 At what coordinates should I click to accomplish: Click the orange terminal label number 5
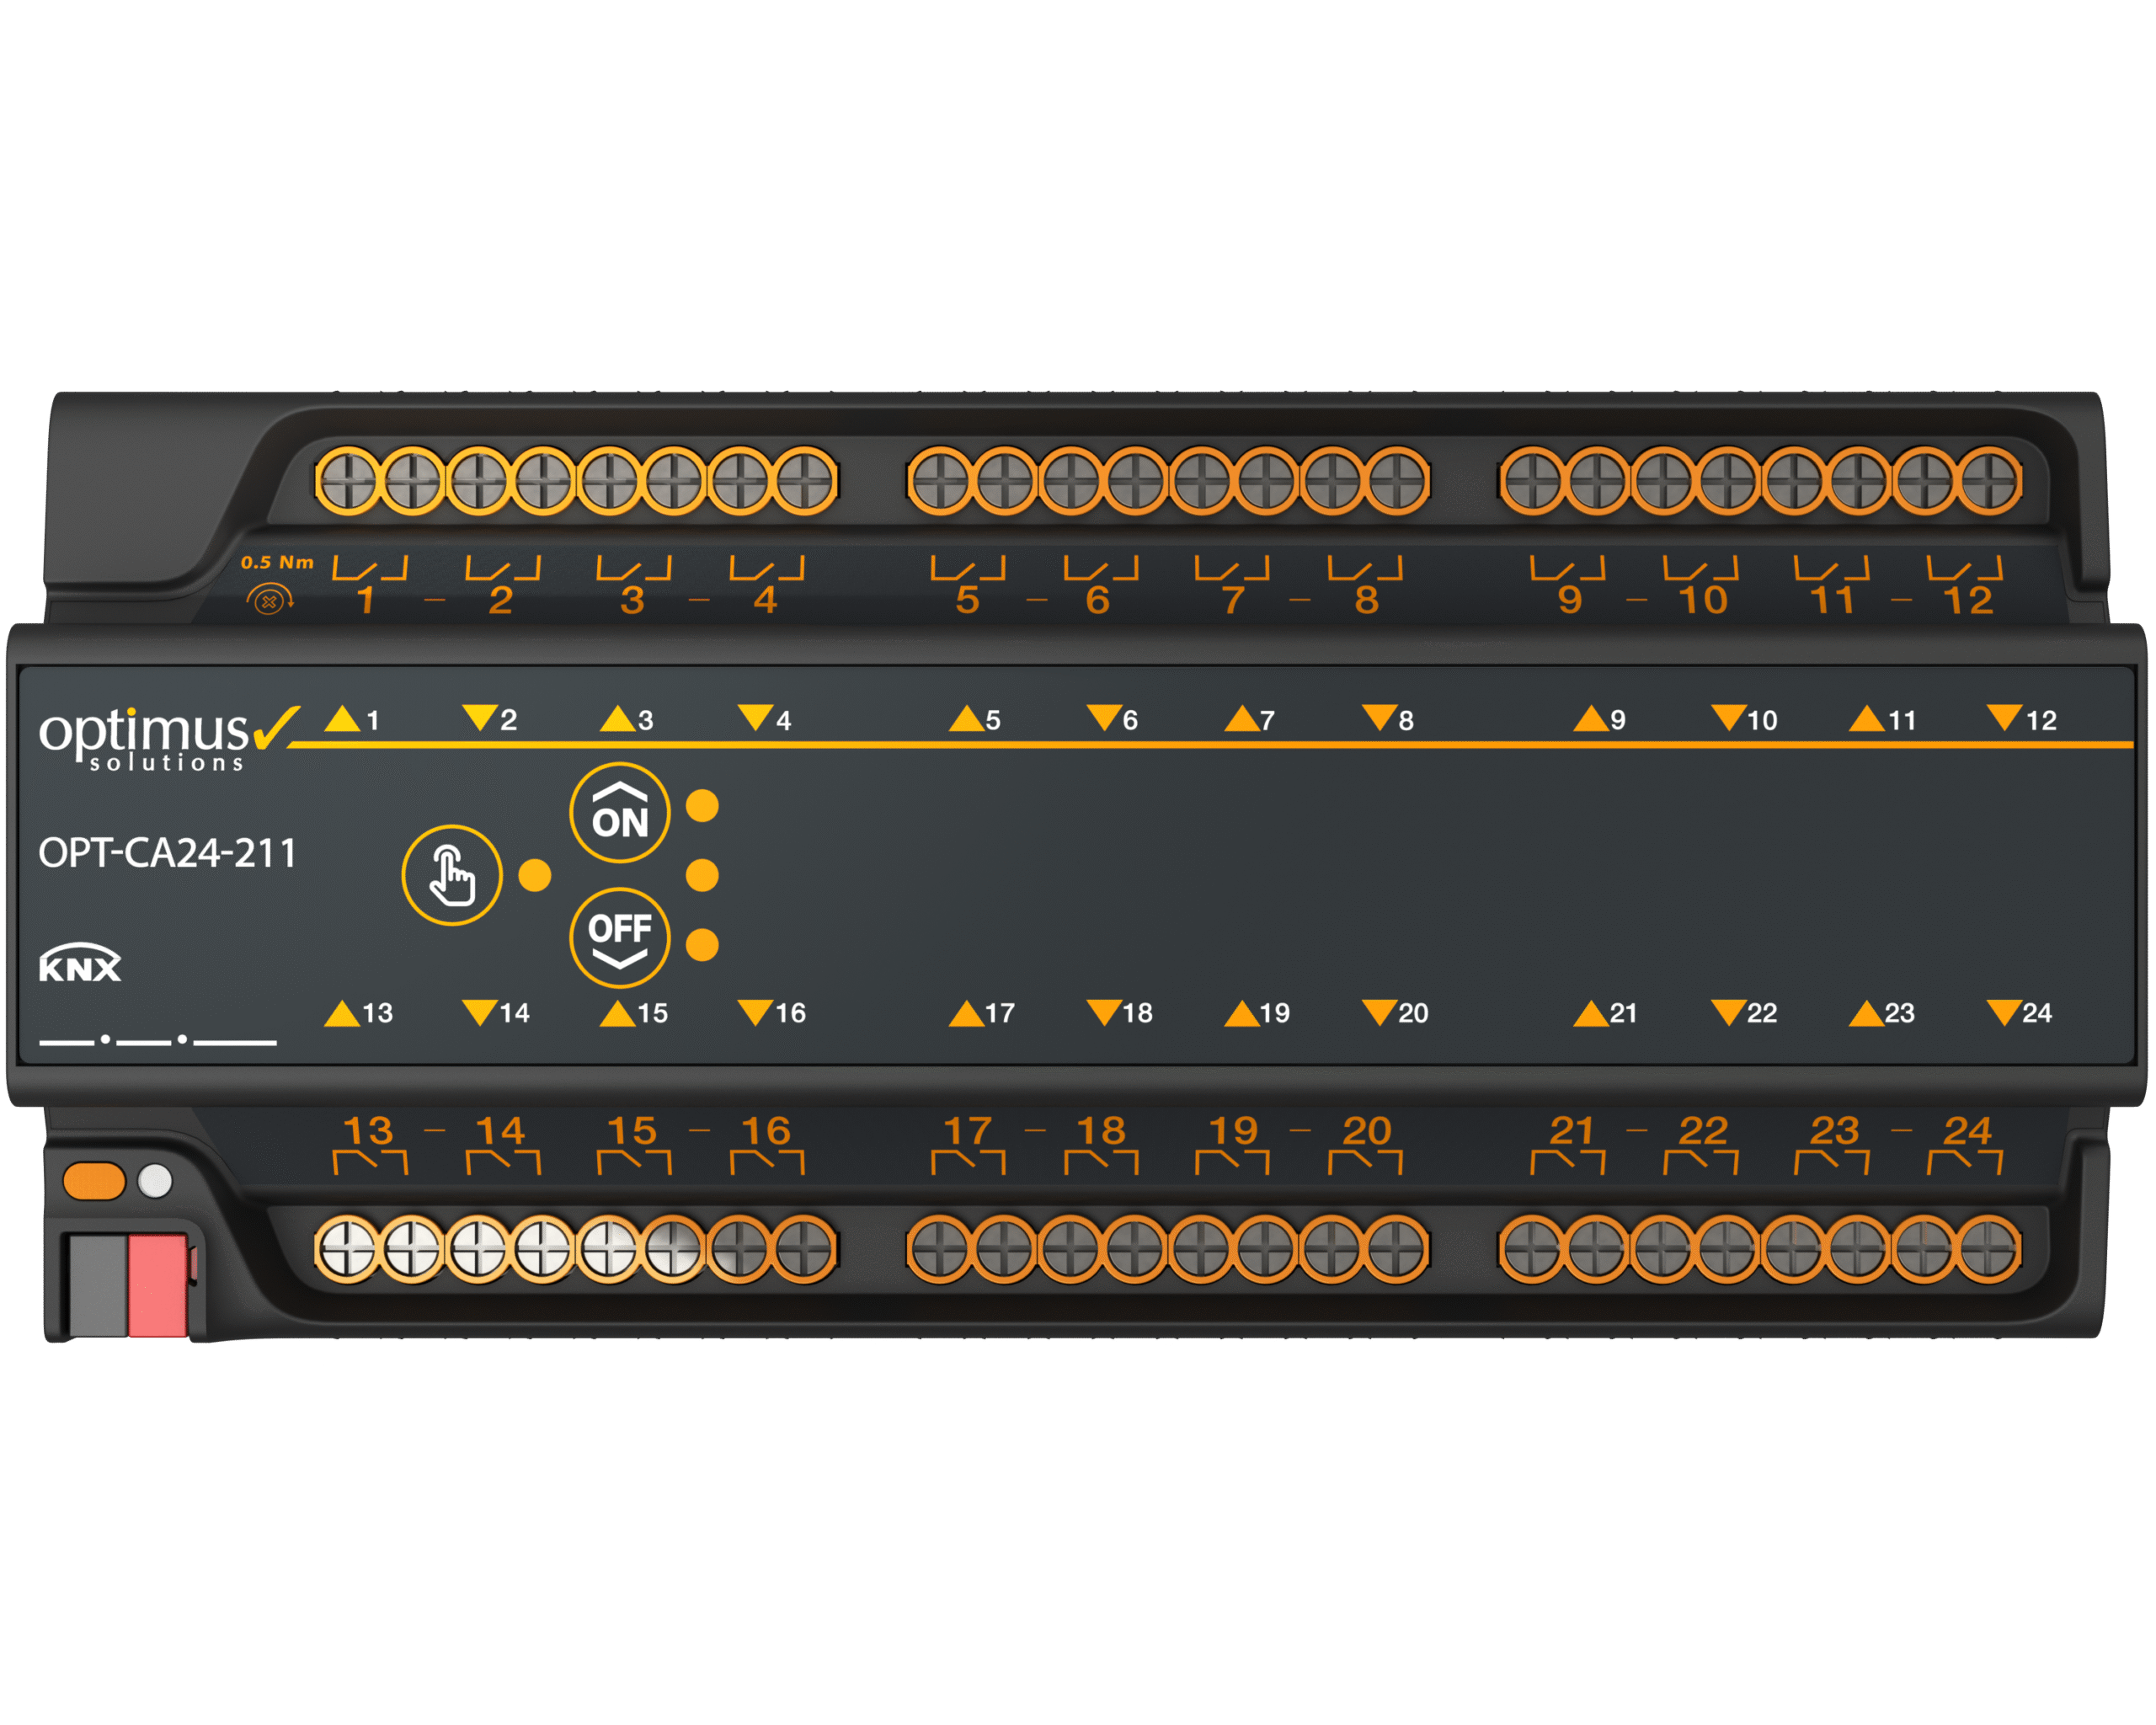[x=967, y=600]
